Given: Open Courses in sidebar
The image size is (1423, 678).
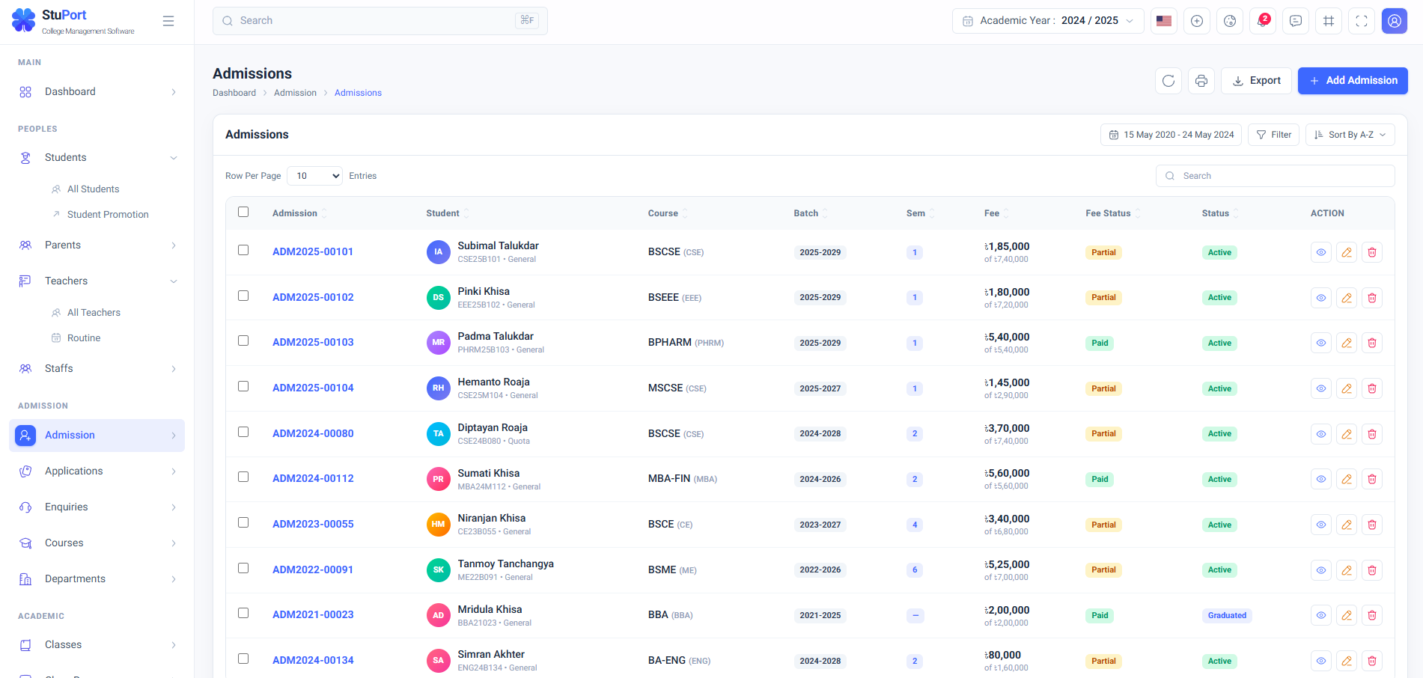Looking at the screenshot, I should pyautogui.click(x=97, y=543).
